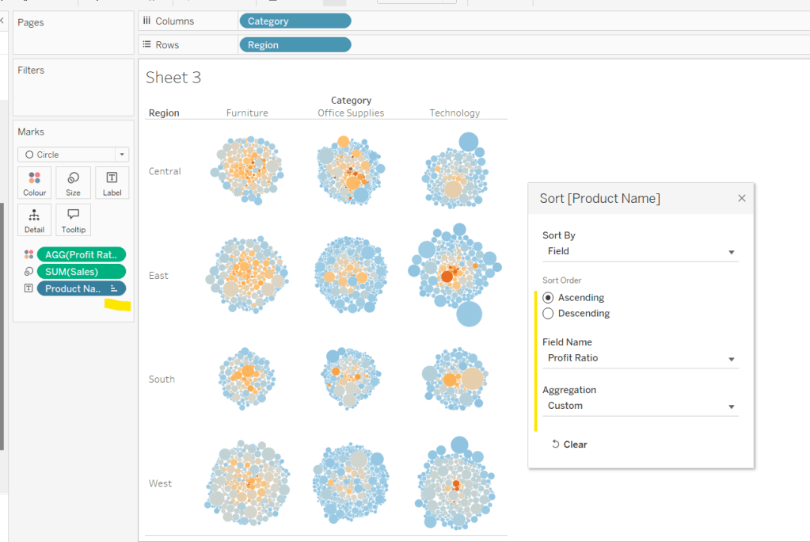Open the Detail marks card

point(34,219)
